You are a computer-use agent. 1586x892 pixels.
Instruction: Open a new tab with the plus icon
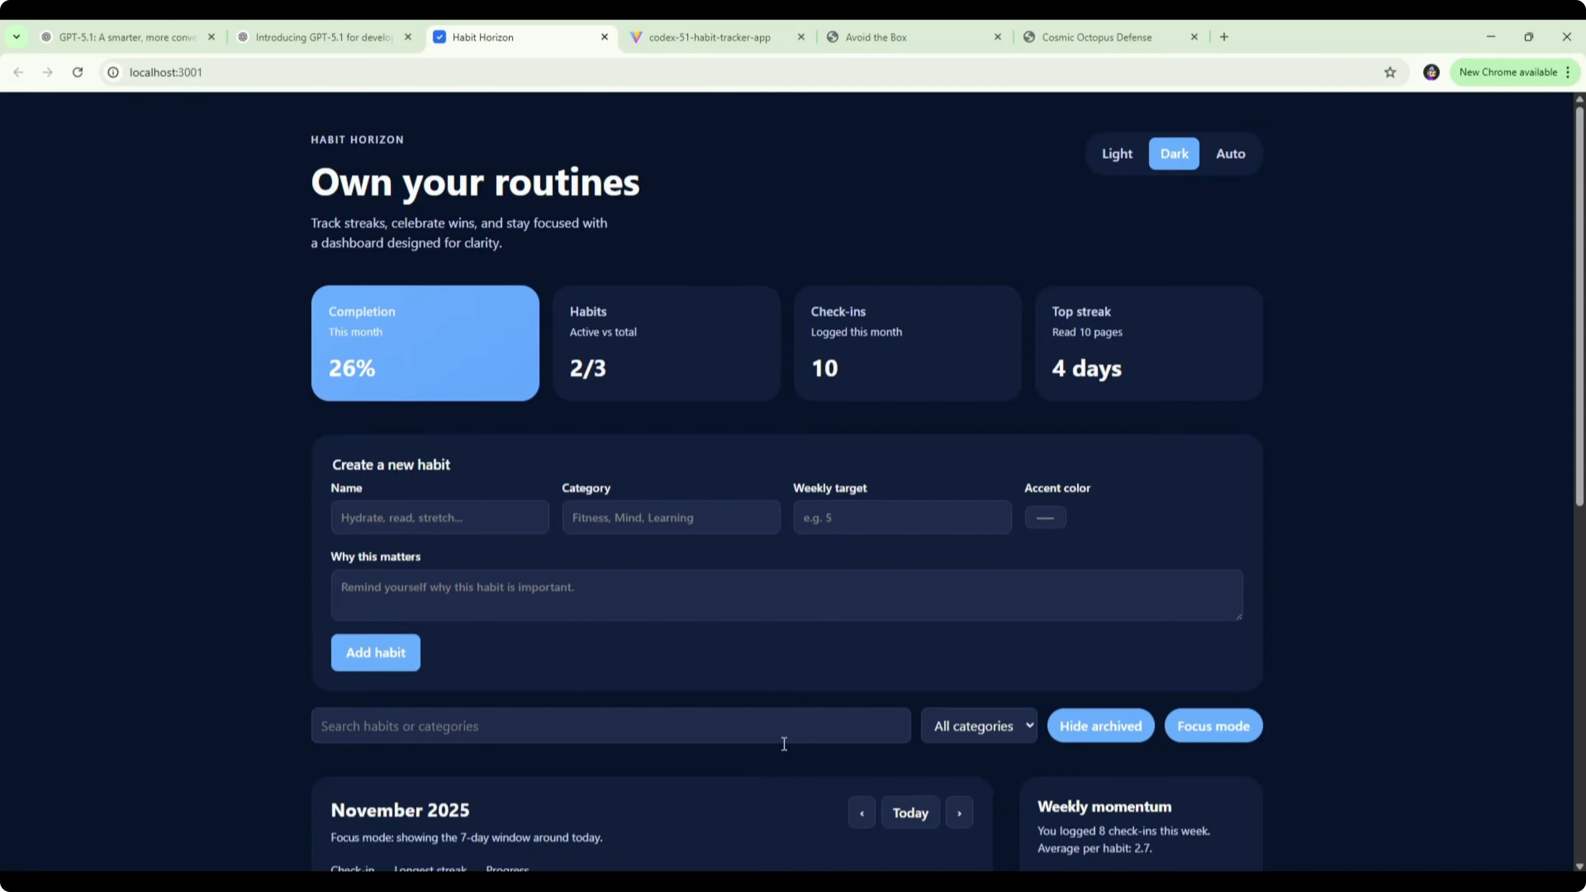(1224, 37)
